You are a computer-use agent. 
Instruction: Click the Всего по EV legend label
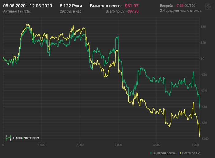point(191,153)
